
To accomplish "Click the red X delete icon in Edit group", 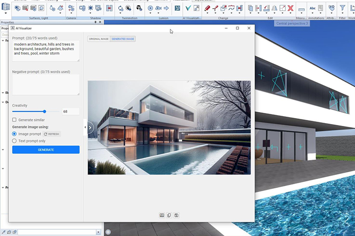I will click(290, 8).
